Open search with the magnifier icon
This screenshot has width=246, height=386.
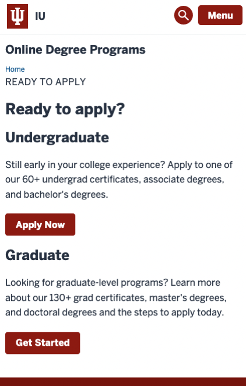(184, 15)
